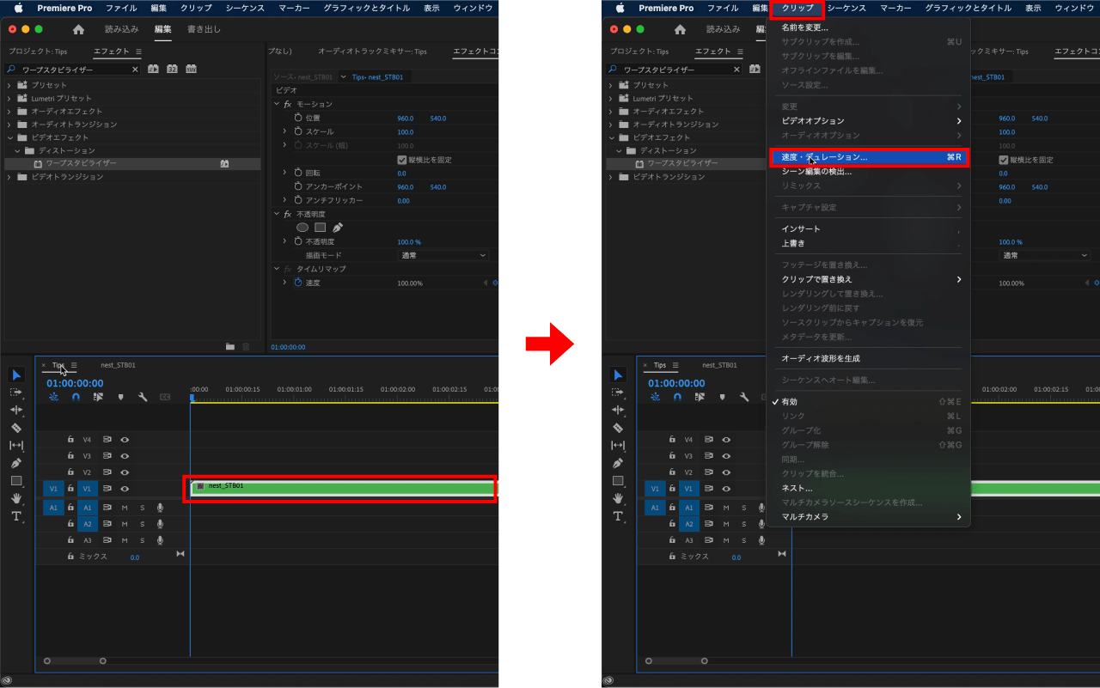1100x688 pixels.
Task: Open プロジェクト: Tips panel tab in left screenshot
Action: (38, 52)
